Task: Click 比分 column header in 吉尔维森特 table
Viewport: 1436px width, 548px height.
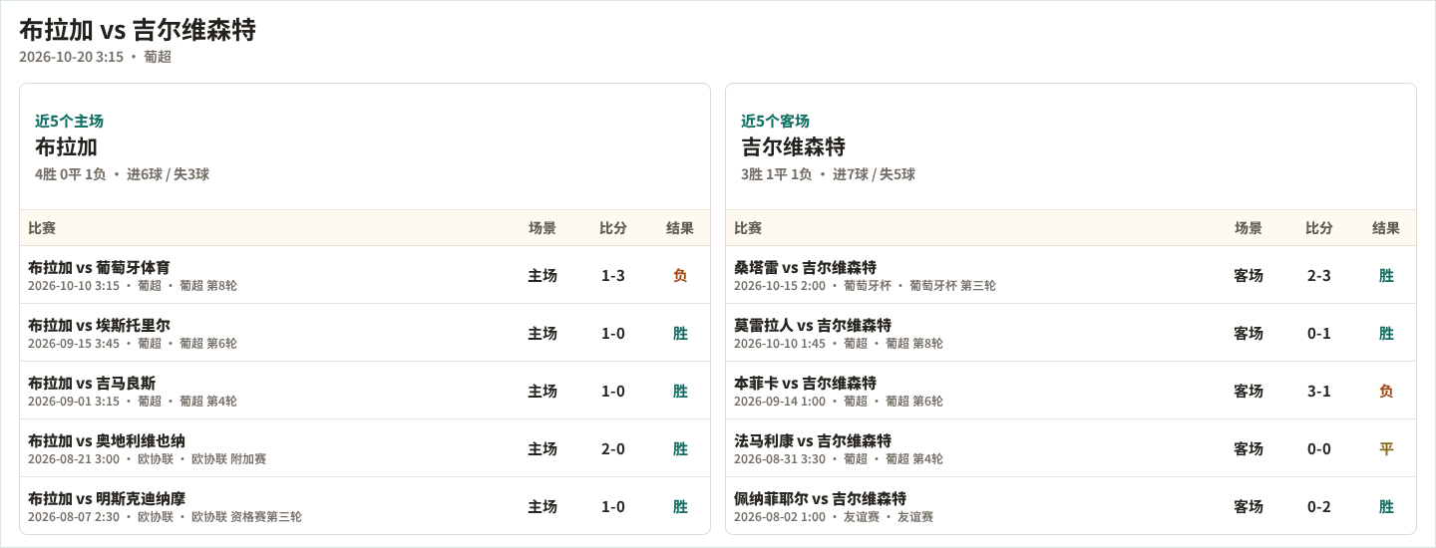Action: coord(1319,228)
